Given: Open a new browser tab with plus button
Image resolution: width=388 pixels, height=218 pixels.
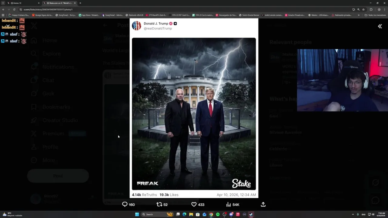Looking at the screenshot, I should 80,3.
